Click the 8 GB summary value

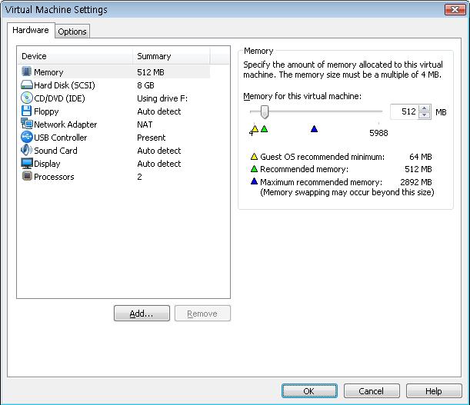point(145,85)
